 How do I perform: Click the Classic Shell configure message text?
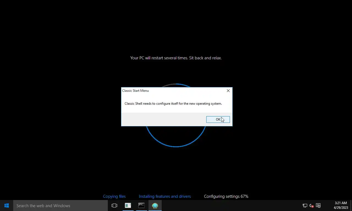pos(173,104)
